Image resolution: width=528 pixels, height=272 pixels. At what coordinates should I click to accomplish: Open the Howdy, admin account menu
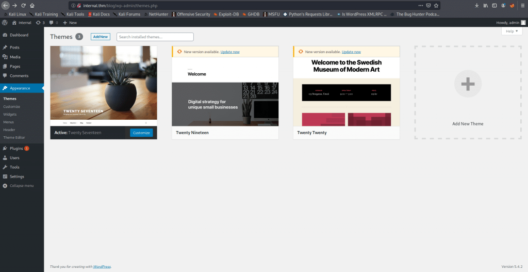tap(510, 23)
